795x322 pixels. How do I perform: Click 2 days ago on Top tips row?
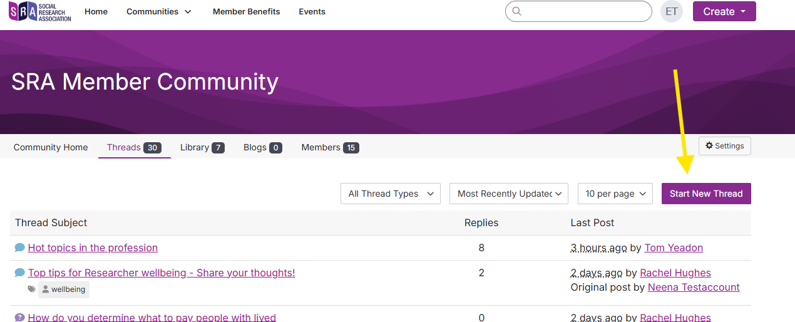(597, 273)
